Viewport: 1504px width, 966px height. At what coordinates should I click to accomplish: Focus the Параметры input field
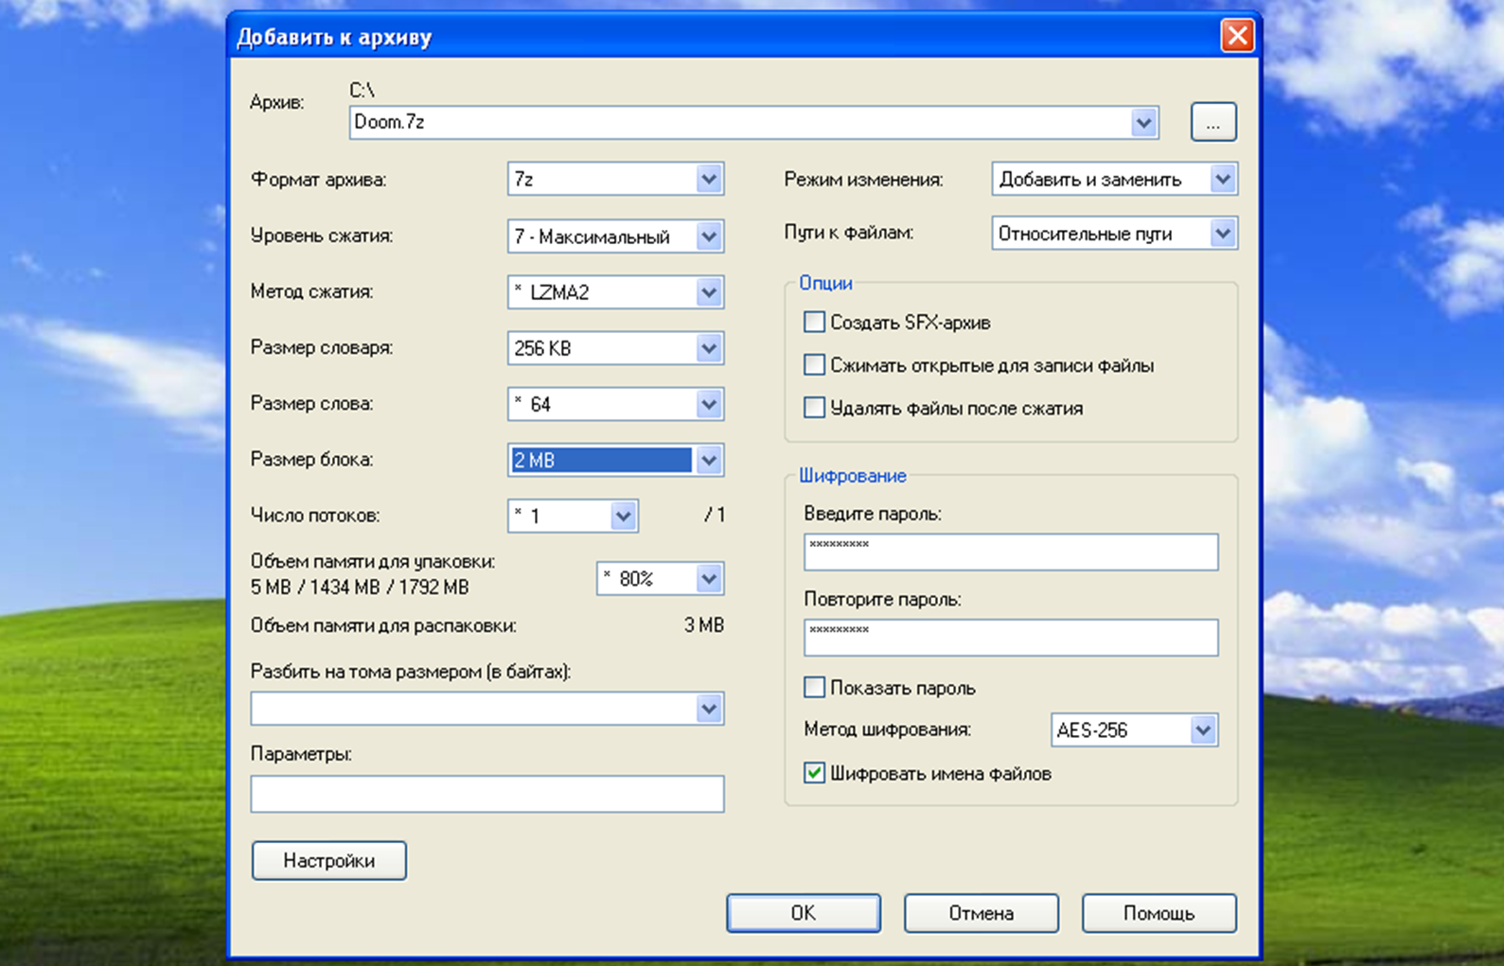(487, 794)
